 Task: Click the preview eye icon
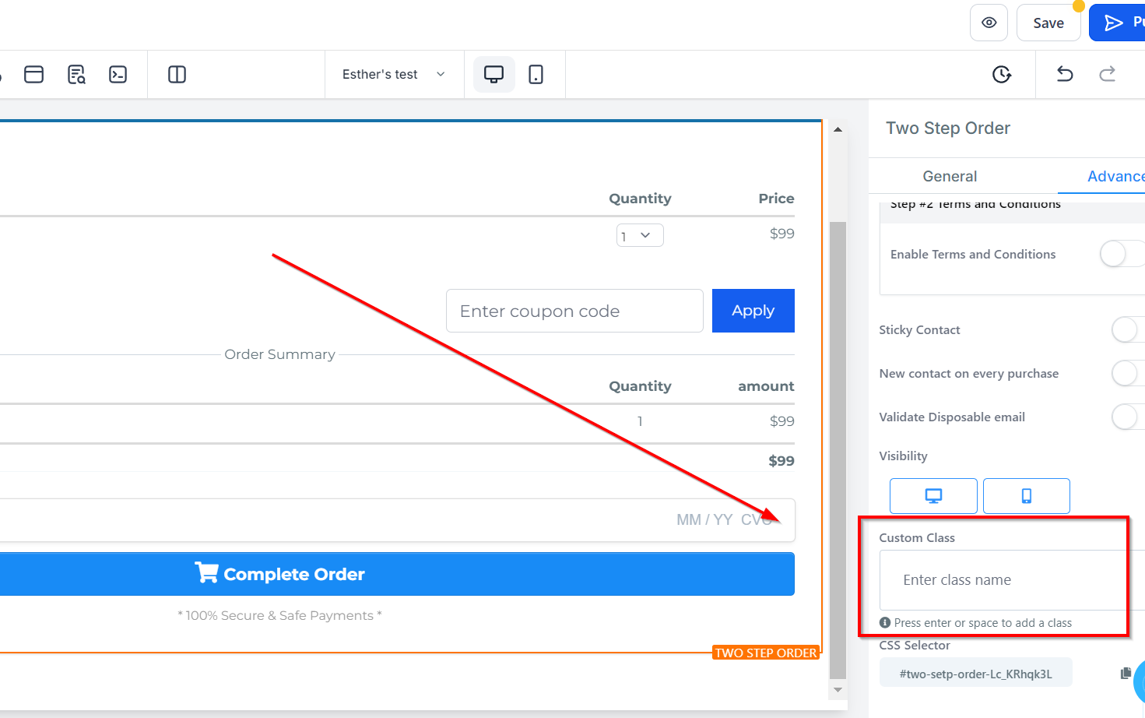[989, 23]
